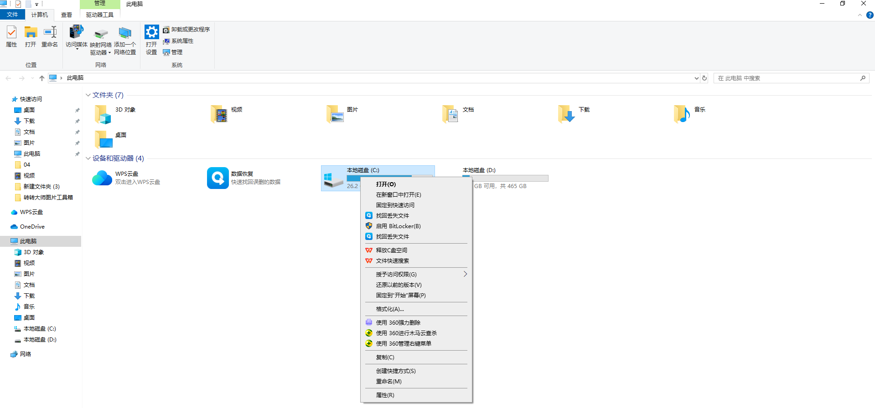This screenshot has height=408, width=875.
Task: Click the WPS云盘 drive icon
Action: point(102,178)
